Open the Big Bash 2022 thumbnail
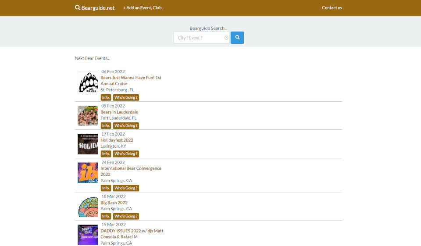The height and width of the screenshot is (246, 421). [x=88, y=207]
